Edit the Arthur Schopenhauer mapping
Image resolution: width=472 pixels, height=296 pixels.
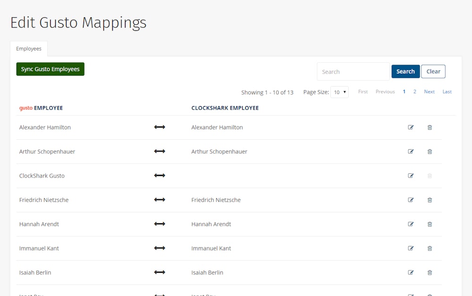[411, 152]
